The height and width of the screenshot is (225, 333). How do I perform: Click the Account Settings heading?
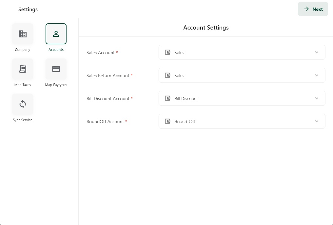coord(206,28)
